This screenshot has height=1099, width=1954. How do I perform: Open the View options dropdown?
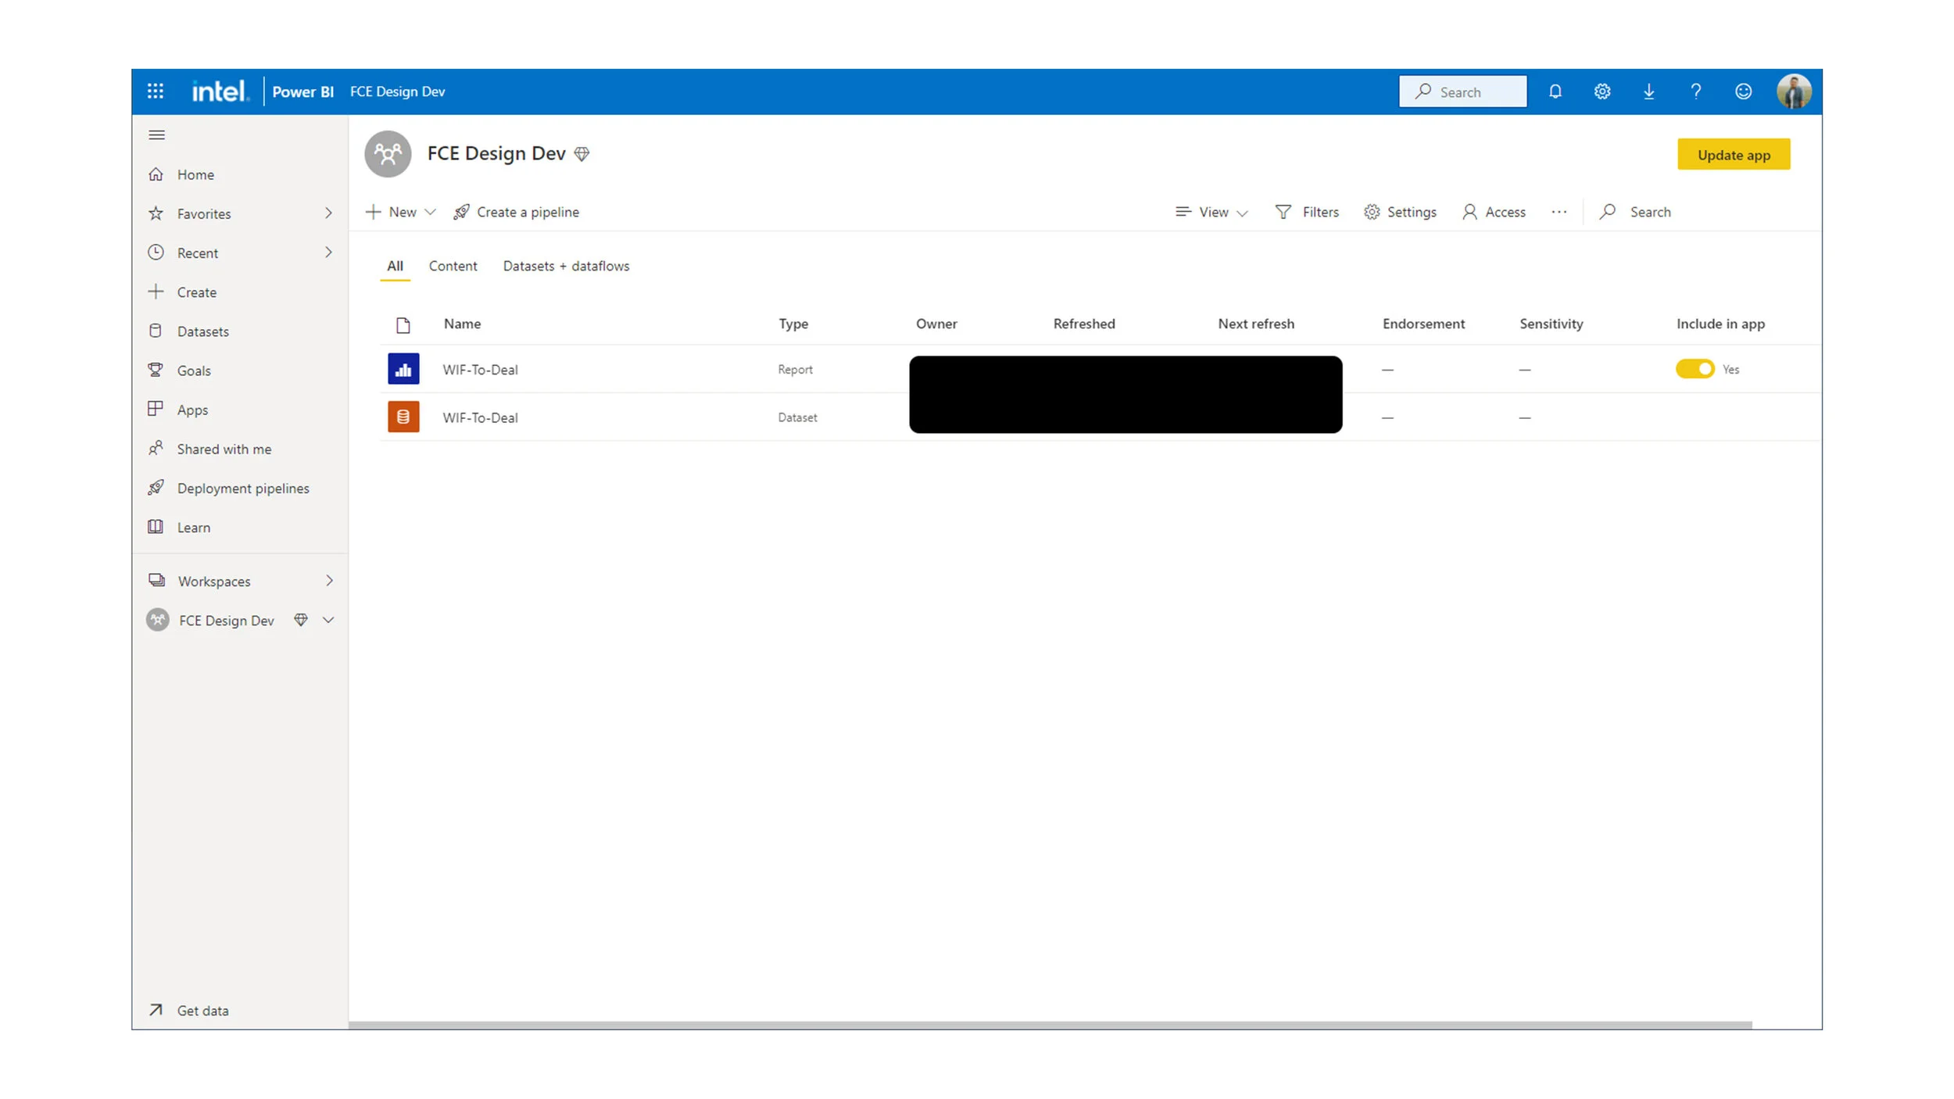click(x=1210, y=212)
